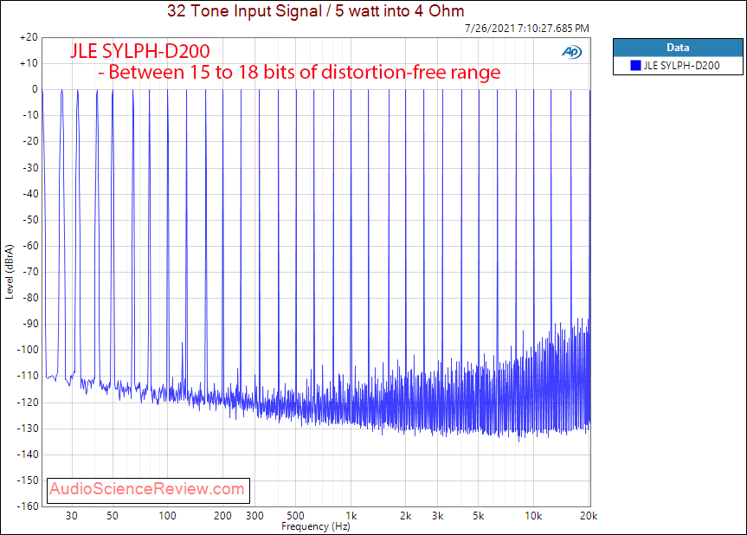This screenshot has width=747, height=535.
Task: Click the 200 tick on the frequency axis
Action: pos(222,515)
